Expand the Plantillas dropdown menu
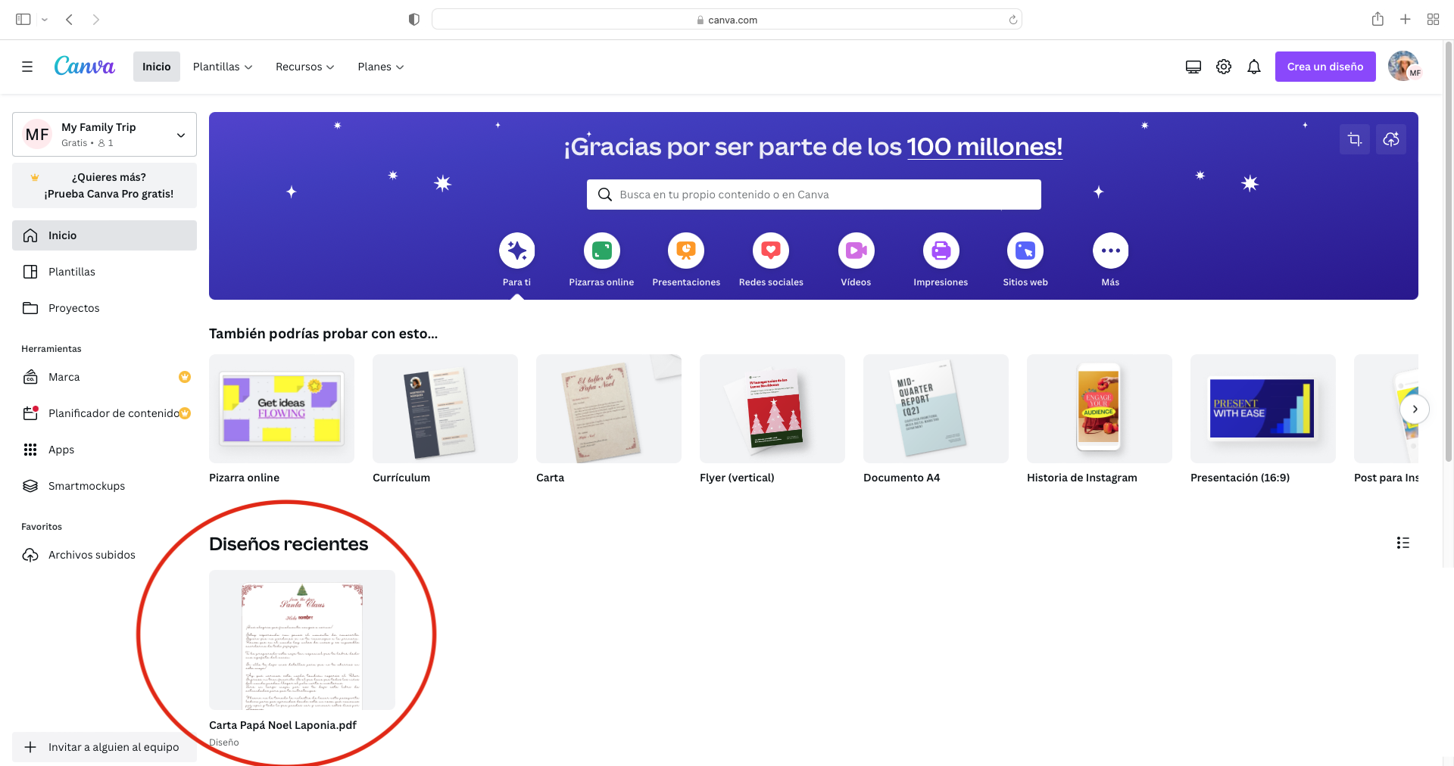 click(x=223, y=67)
